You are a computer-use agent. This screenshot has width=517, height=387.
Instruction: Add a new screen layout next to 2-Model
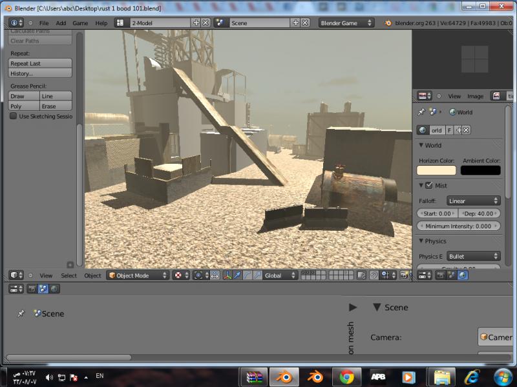[x=196, y=23]
